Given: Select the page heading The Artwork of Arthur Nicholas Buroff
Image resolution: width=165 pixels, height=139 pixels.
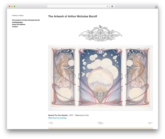Looking at the screenshot, I should tap(73, 16).
